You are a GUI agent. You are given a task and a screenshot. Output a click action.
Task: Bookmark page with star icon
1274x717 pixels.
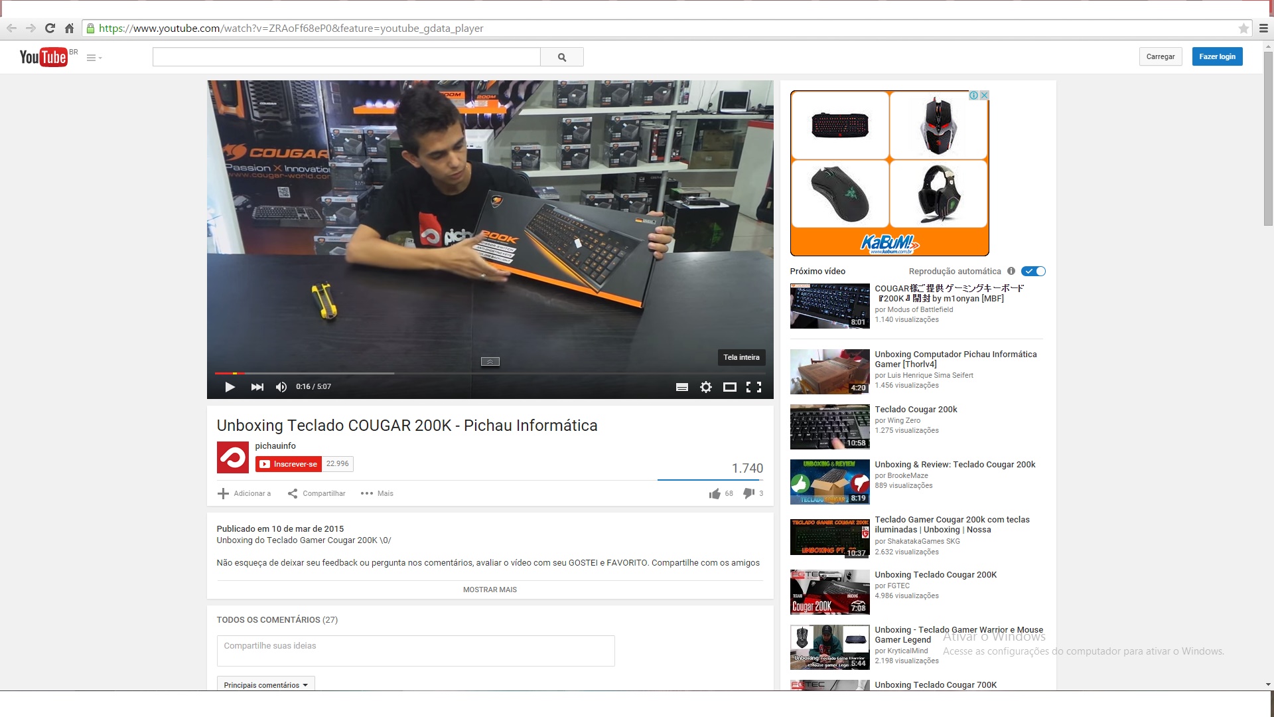coord(1243,29)
